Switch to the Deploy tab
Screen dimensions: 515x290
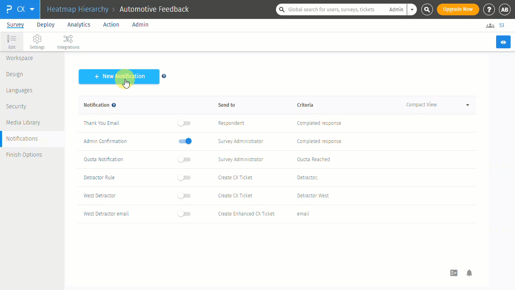click(x=45, y=25)
